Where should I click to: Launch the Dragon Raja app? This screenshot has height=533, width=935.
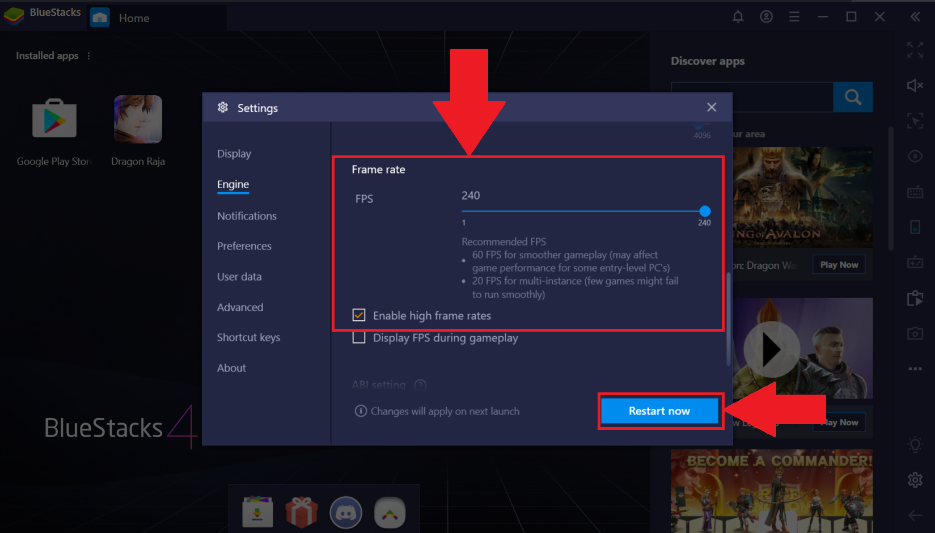click(x=138, y=119)
